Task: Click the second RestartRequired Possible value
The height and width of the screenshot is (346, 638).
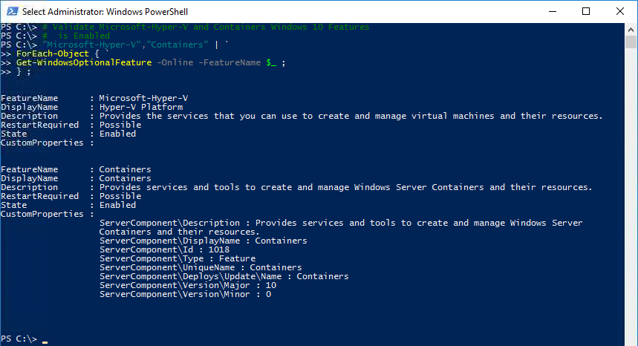Action: click(120, 196)
